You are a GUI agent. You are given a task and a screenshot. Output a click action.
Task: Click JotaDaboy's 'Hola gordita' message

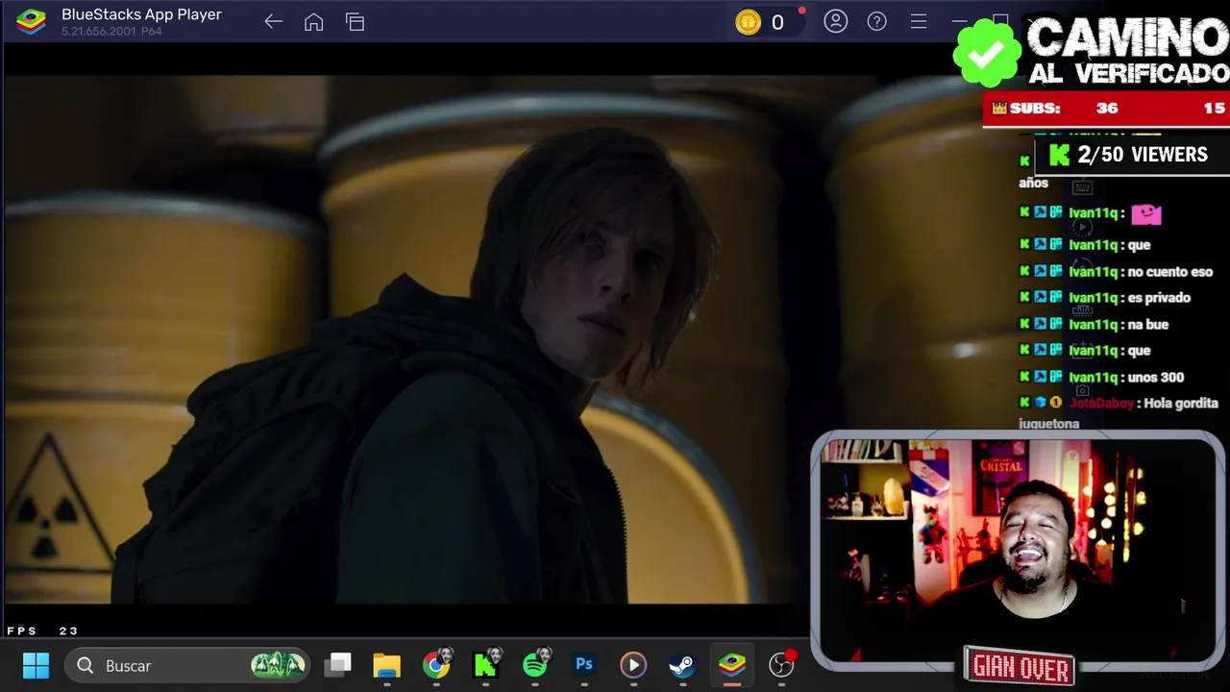point(1118,412)
